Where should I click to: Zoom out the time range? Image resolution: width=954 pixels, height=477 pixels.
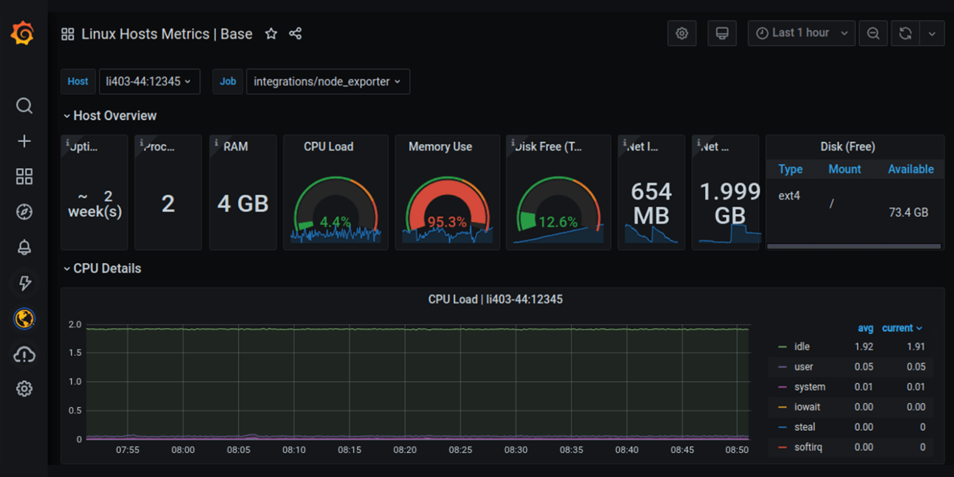873,34
